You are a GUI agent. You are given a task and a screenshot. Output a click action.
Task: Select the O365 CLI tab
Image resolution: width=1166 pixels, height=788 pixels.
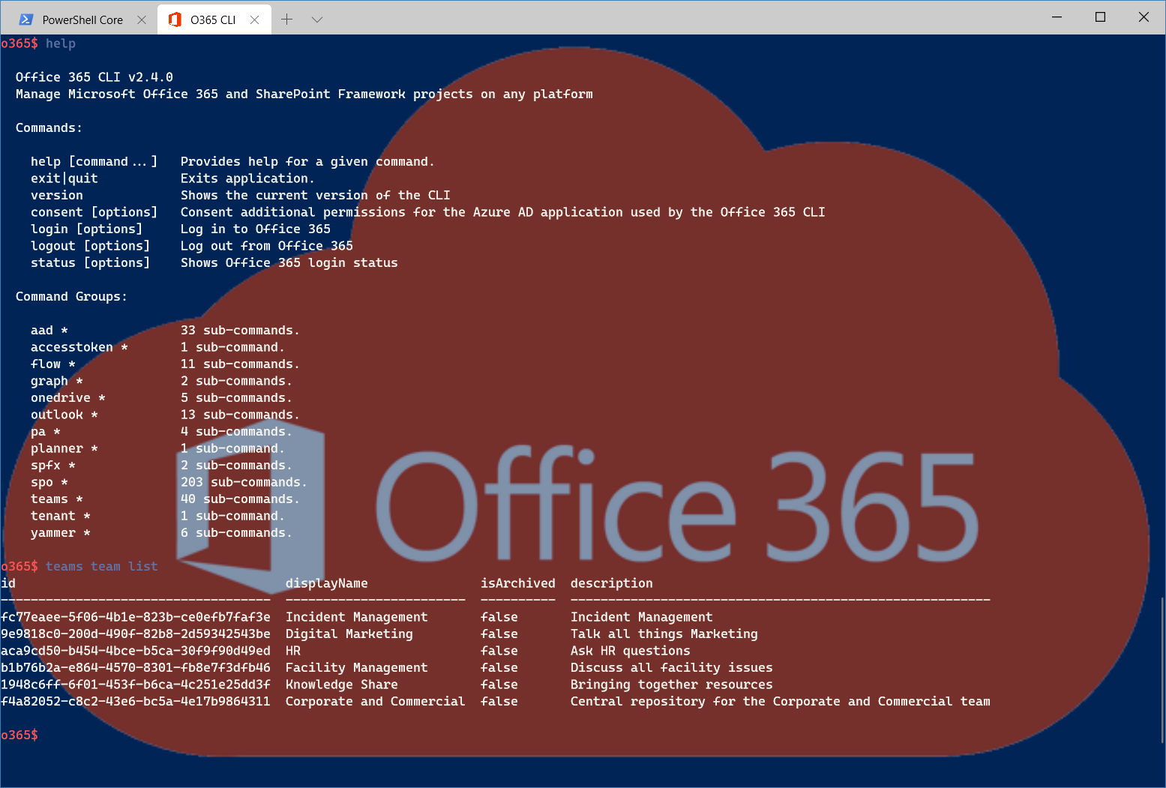point(213,19)
